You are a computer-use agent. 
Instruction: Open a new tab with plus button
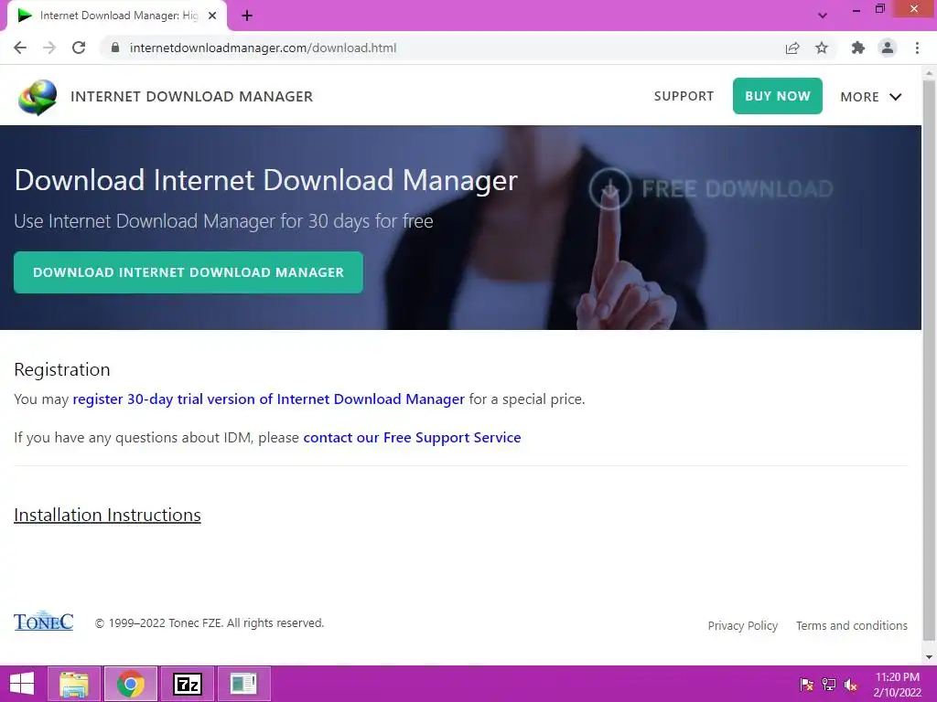pos(247,16)
